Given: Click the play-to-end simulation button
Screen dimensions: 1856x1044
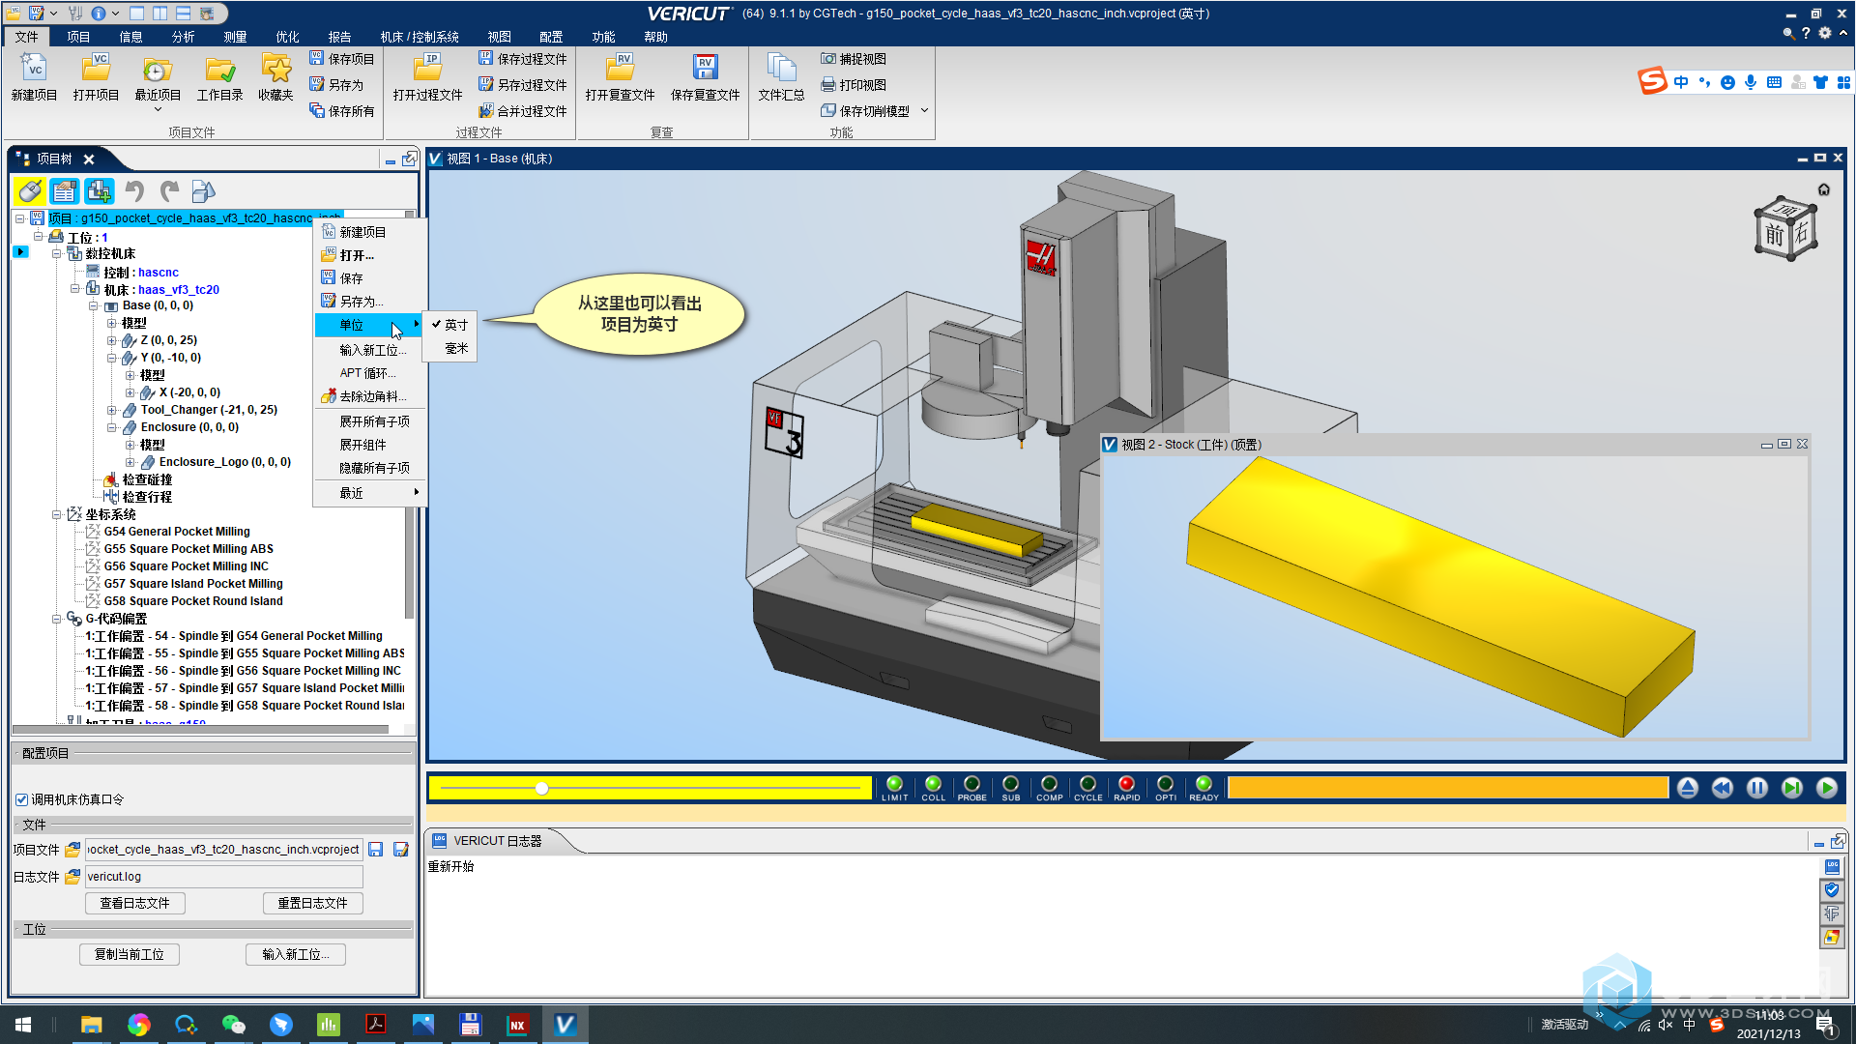Looking at the screenshot, I should (x=1827, y=788).
